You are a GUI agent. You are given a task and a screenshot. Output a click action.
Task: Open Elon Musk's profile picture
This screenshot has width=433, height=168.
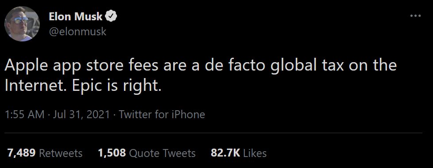pyautogui.click(x=22, y=24)
